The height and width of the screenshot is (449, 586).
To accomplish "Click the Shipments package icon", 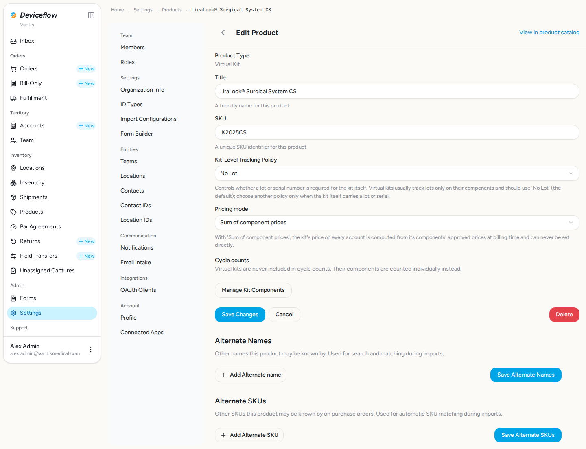I will [13, 197].
